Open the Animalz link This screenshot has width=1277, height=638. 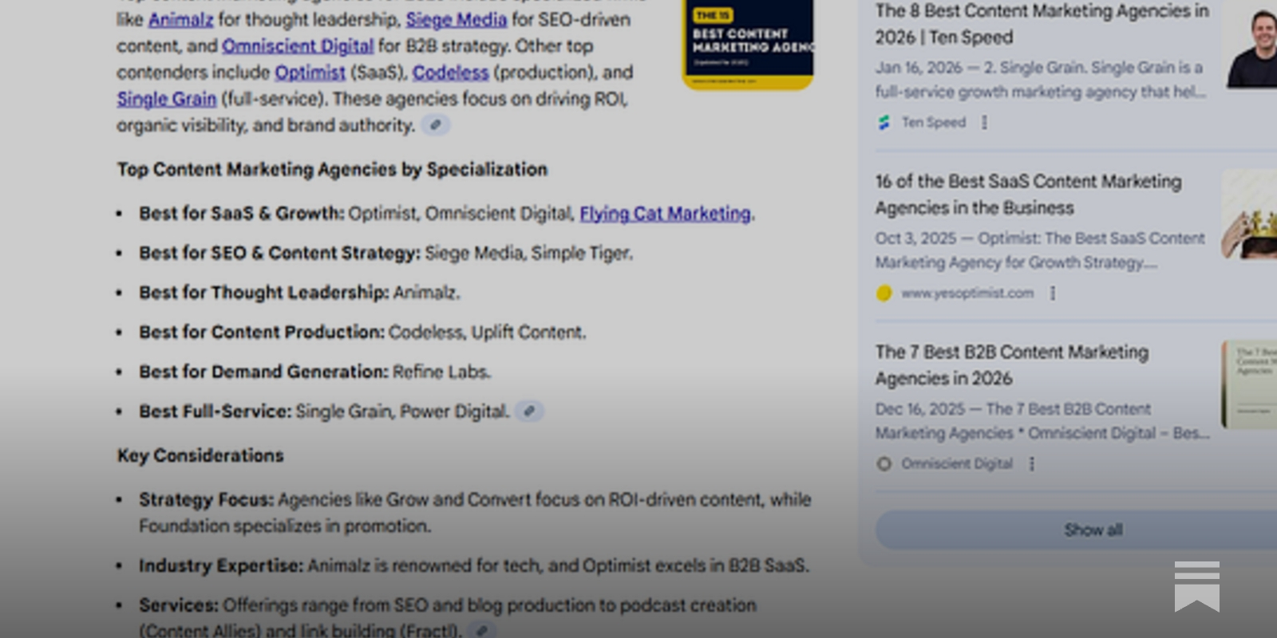[181, 19]
